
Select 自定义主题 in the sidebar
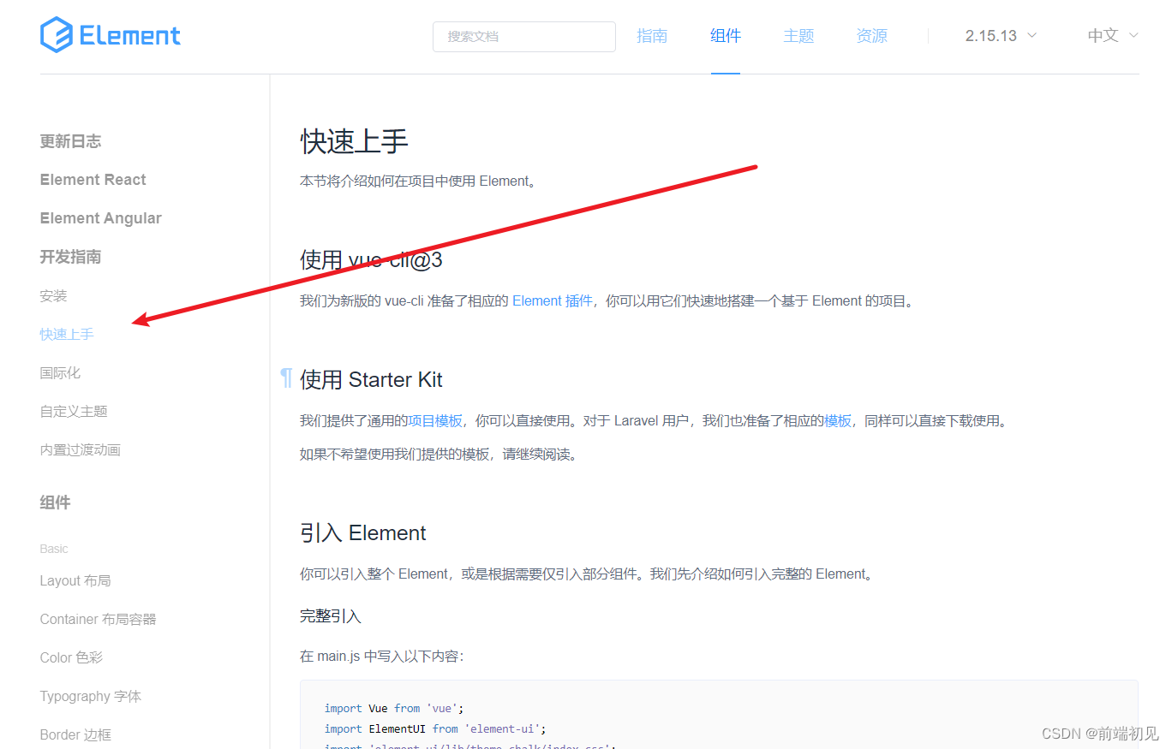[74, 412]
